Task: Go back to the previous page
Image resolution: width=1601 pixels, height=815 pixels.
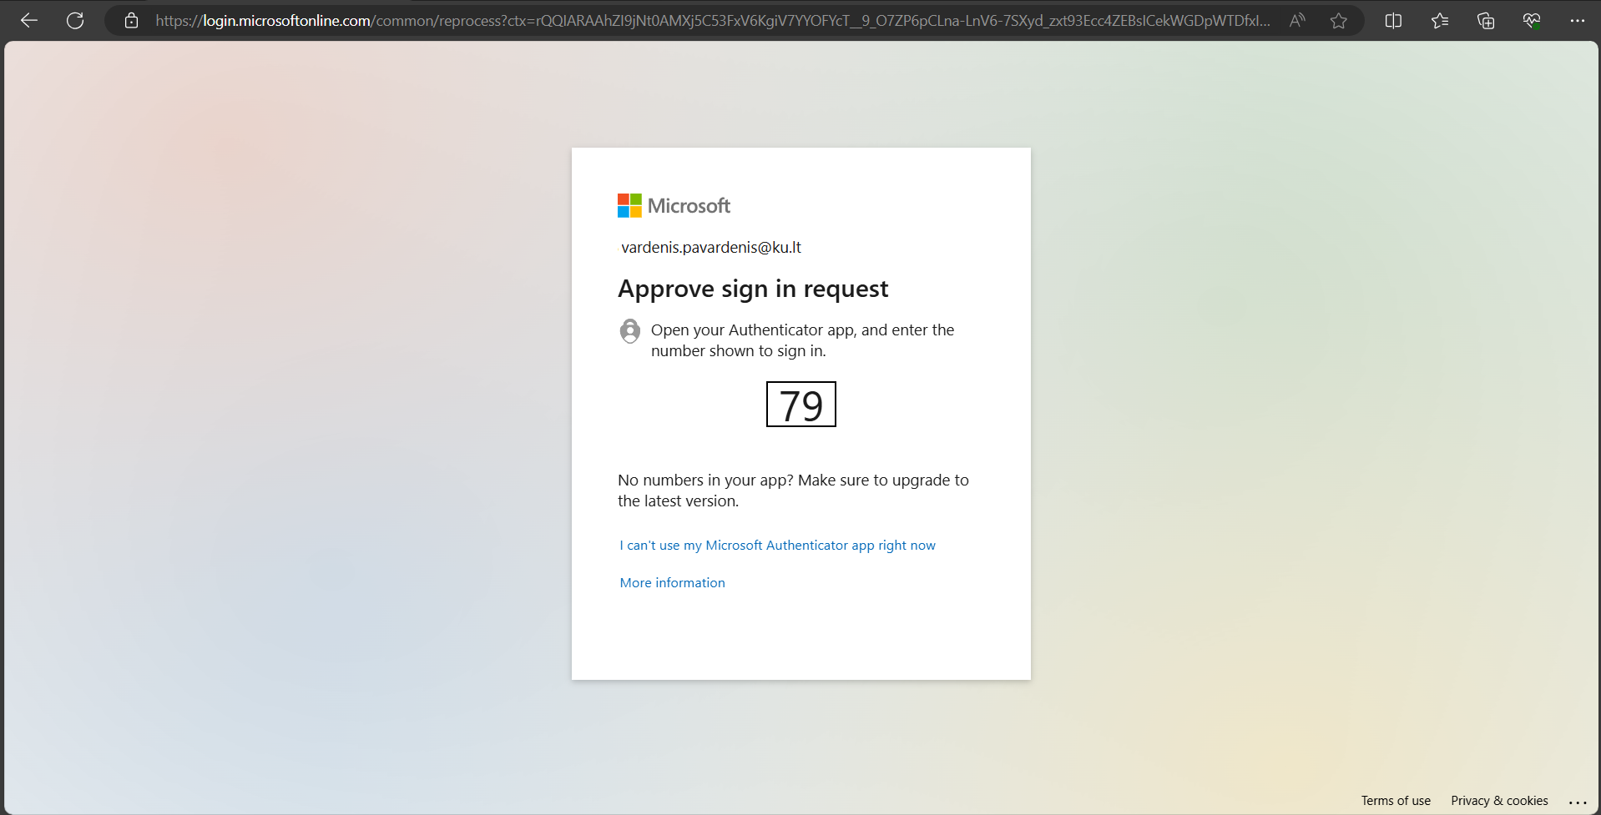Action: 29,21
